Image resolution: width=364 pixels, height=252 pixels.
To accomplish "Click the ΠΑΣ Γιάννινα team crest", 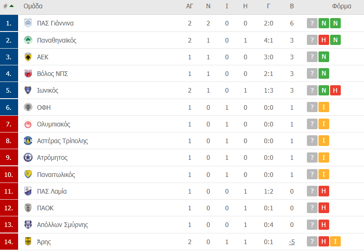I will click(x=28, y=23).
